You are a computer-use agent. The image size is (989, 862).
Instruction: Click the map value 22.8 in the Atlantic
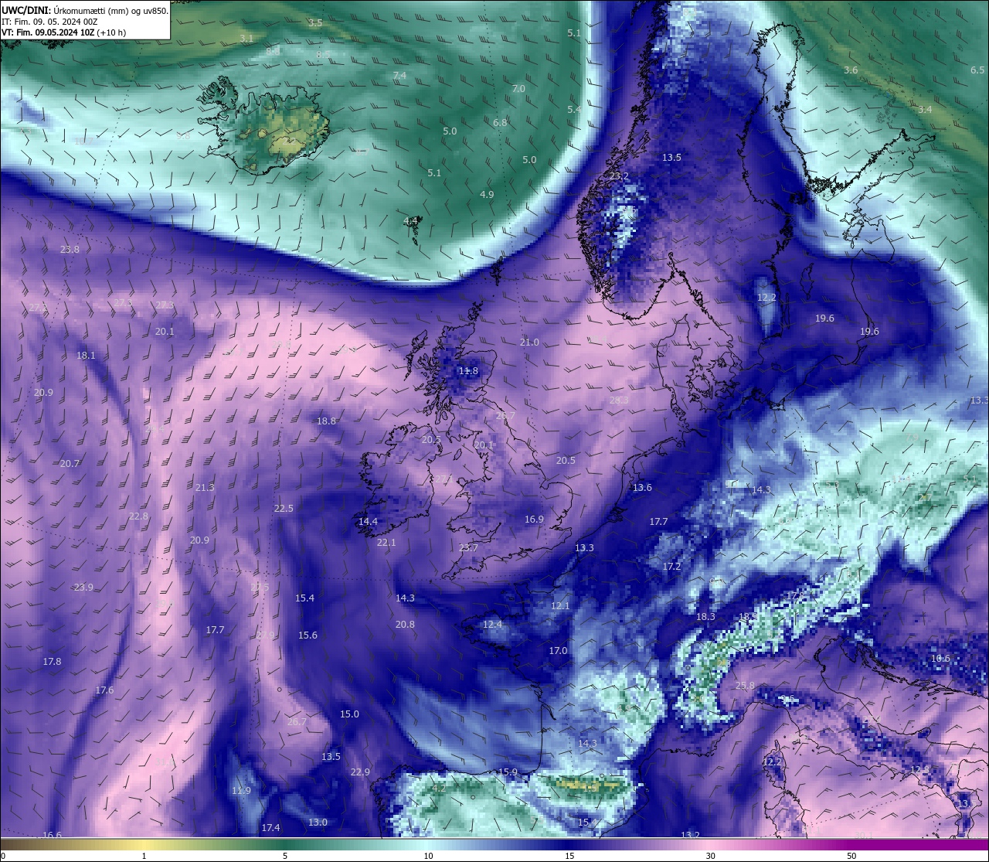point(138,516)
